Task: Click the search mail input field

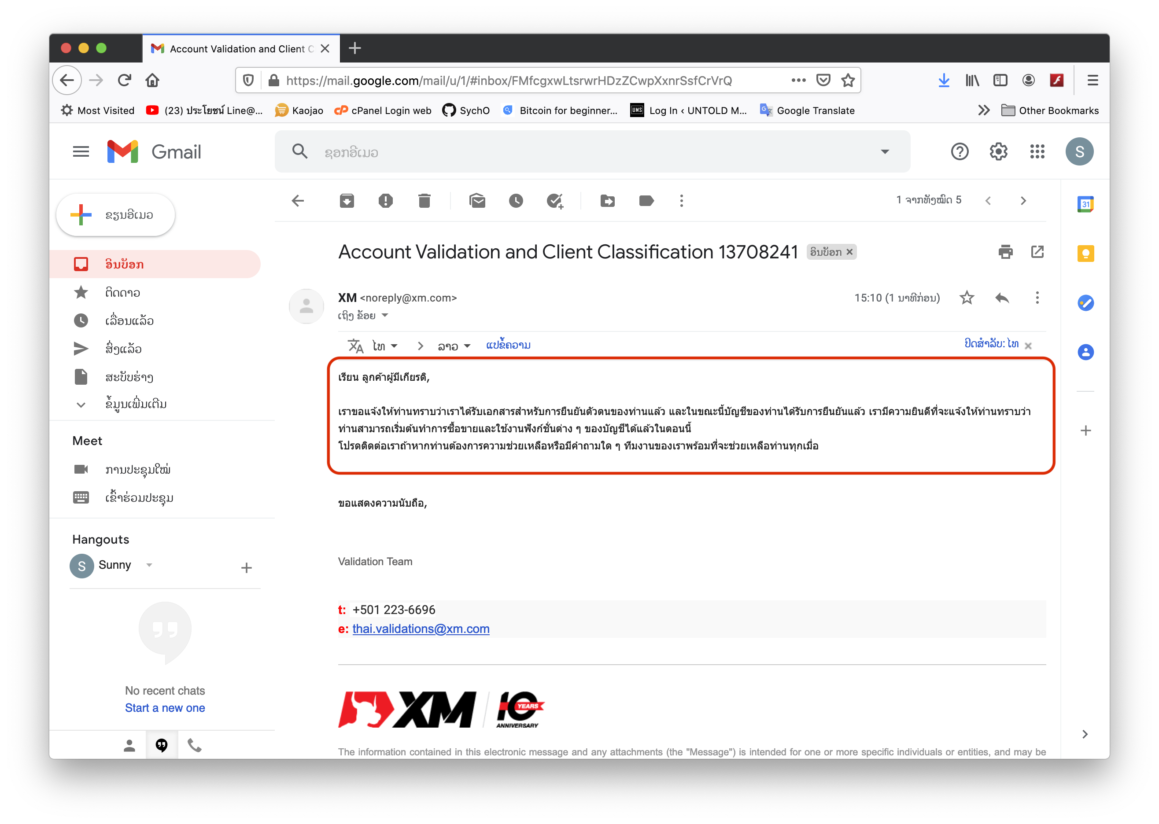Action: [594, 152]
